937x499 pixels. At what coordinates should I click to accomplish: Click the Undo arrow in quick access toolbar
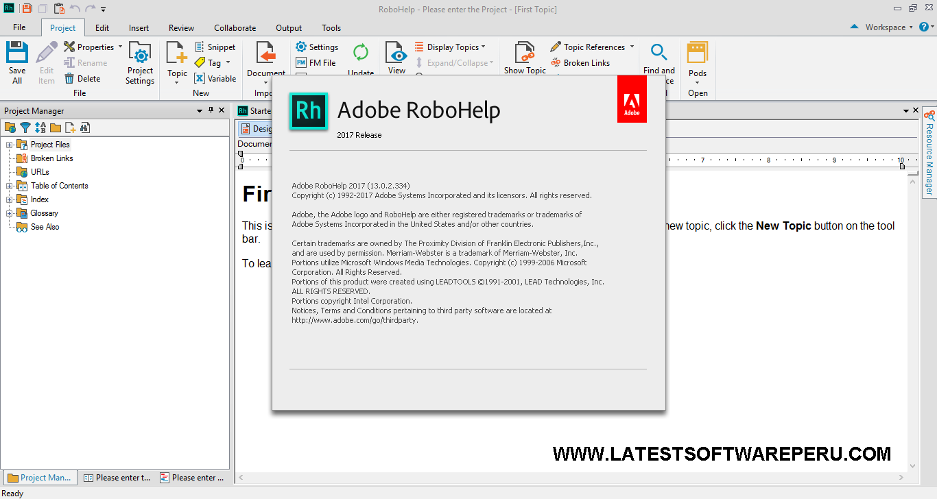click(75, 9)
